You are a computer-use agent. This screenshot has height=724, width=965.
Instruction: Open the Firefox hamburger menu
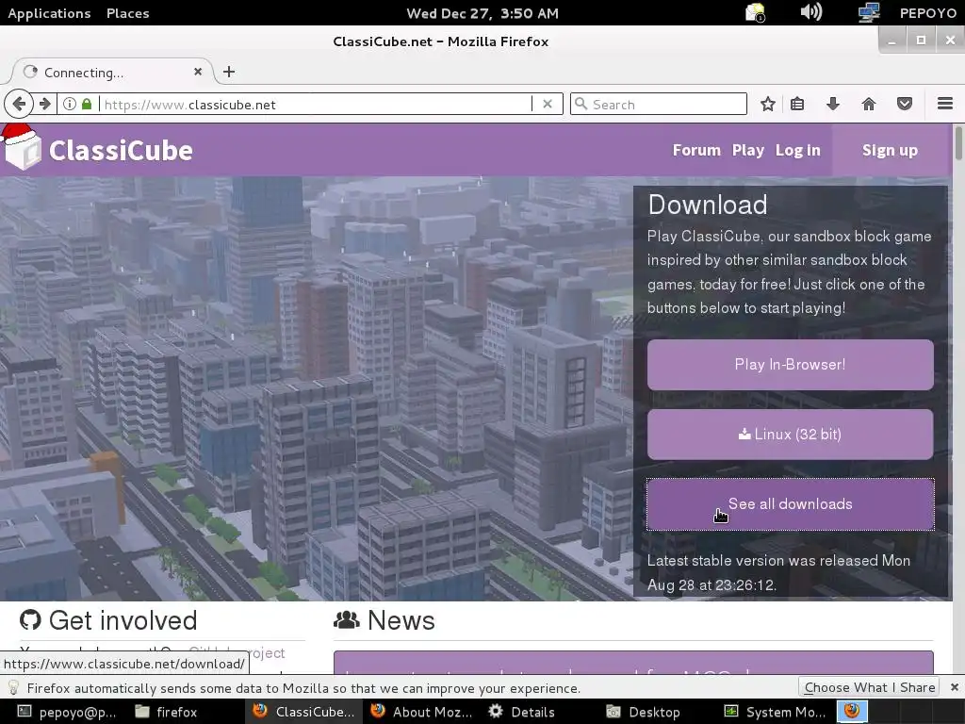point(944,104)
